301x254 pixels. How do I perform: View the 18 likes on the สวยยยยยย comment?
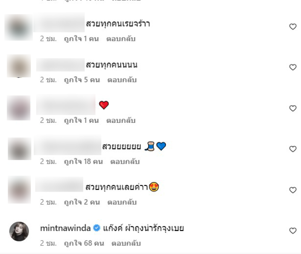click(x=83, y=162)
